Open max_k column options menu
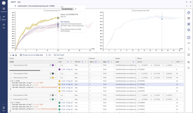This screenshot has height=113, width=193. (99, 62)
